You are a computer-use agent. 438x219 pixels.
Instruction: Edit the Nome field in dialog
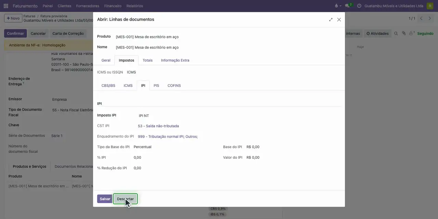147,48
